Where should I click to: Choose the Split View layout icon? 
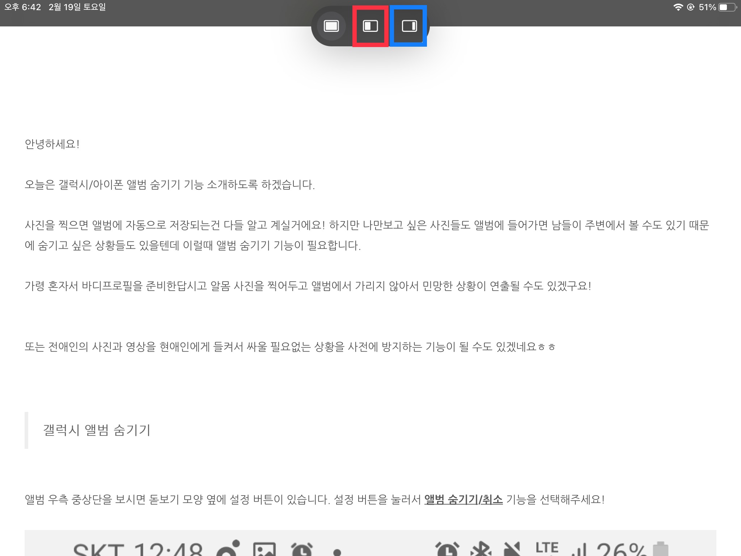(x=370, y=26)
